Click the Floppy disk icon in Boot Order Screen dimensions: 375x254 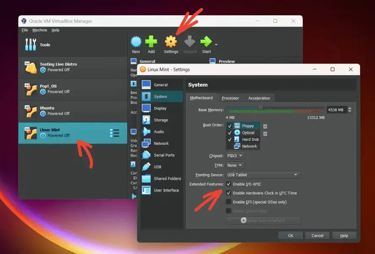[237, 126]
